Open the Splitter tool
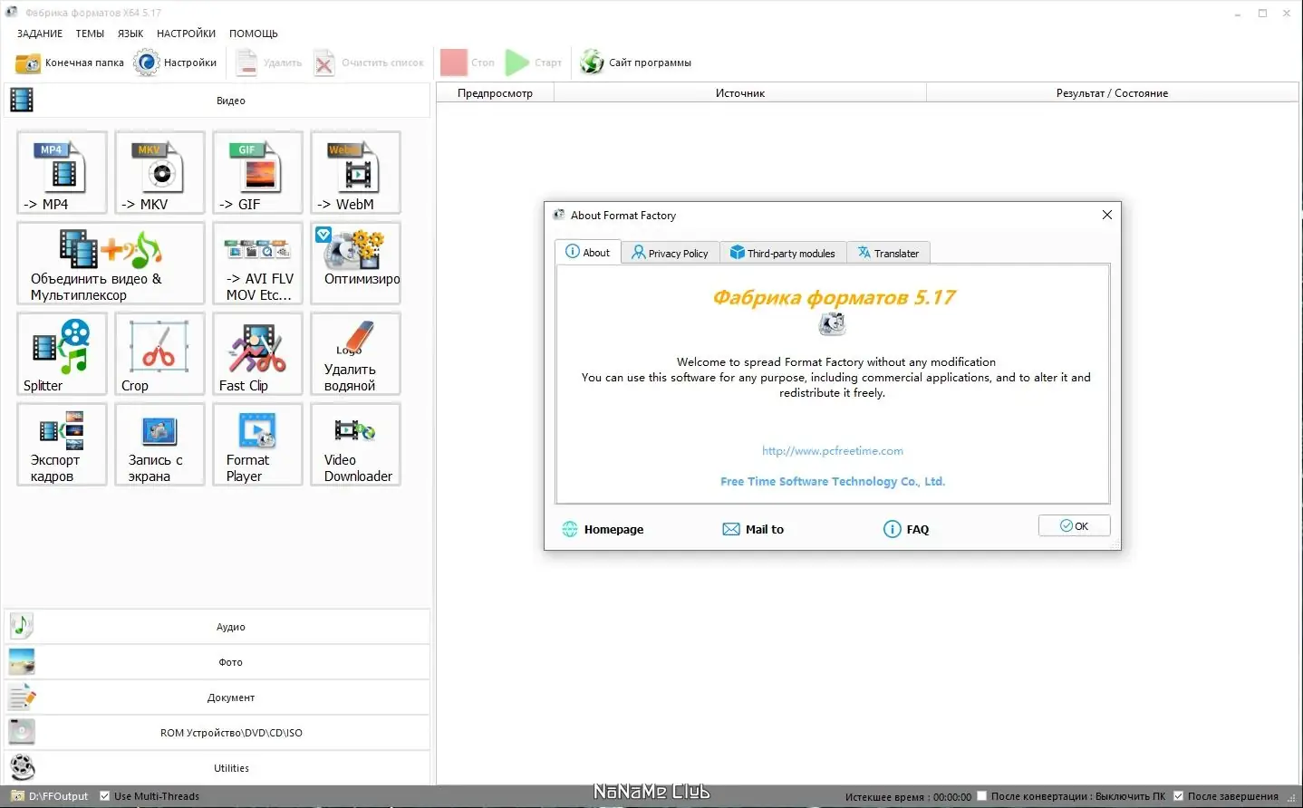Viewport: 1303px width, 808px height. pos(62,353)
